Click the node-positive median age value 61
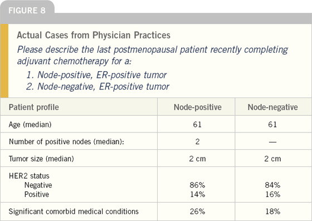The image size is (312, 221). 197,125
